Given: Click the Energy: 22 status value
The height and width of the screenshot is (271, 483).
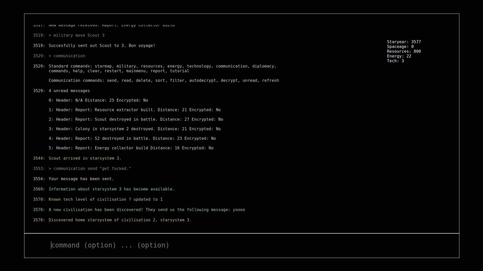Looking at the screenshot, I should coord(399,56).
